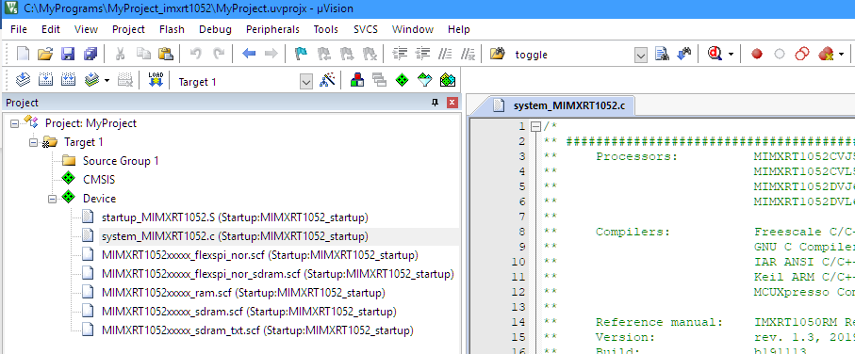The height and width of the screenshot is (354, 855).
Task: Click the Redo arrow icon
Action: 219,54
